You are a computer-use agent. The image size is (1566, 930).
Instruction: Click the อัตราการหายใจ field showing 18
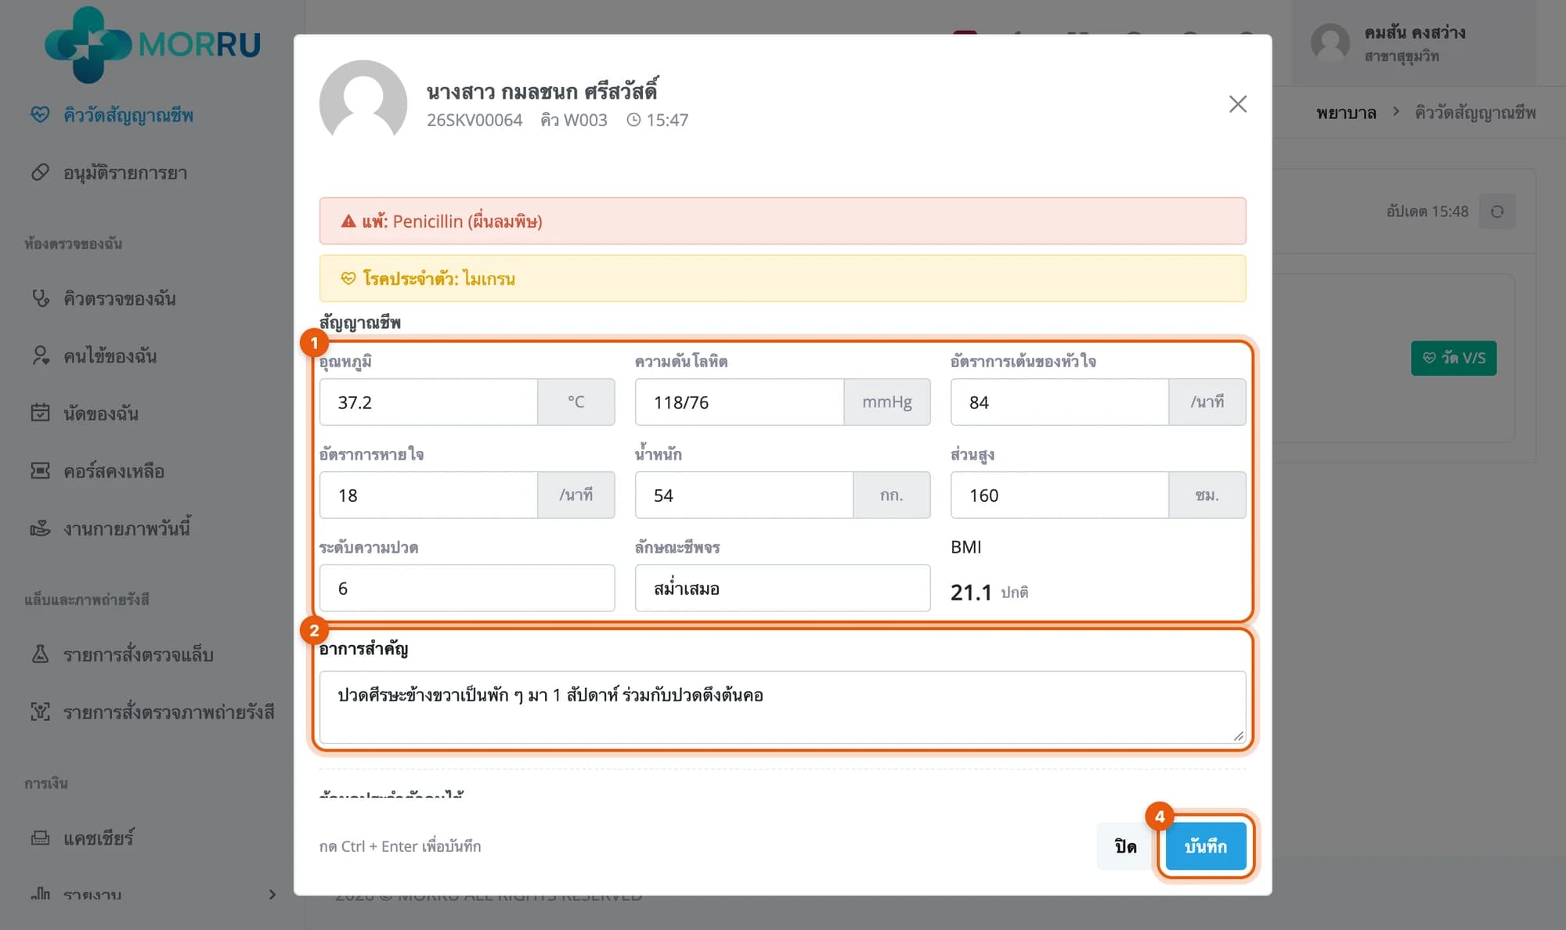pyautogui.click(x=428, y=495)
